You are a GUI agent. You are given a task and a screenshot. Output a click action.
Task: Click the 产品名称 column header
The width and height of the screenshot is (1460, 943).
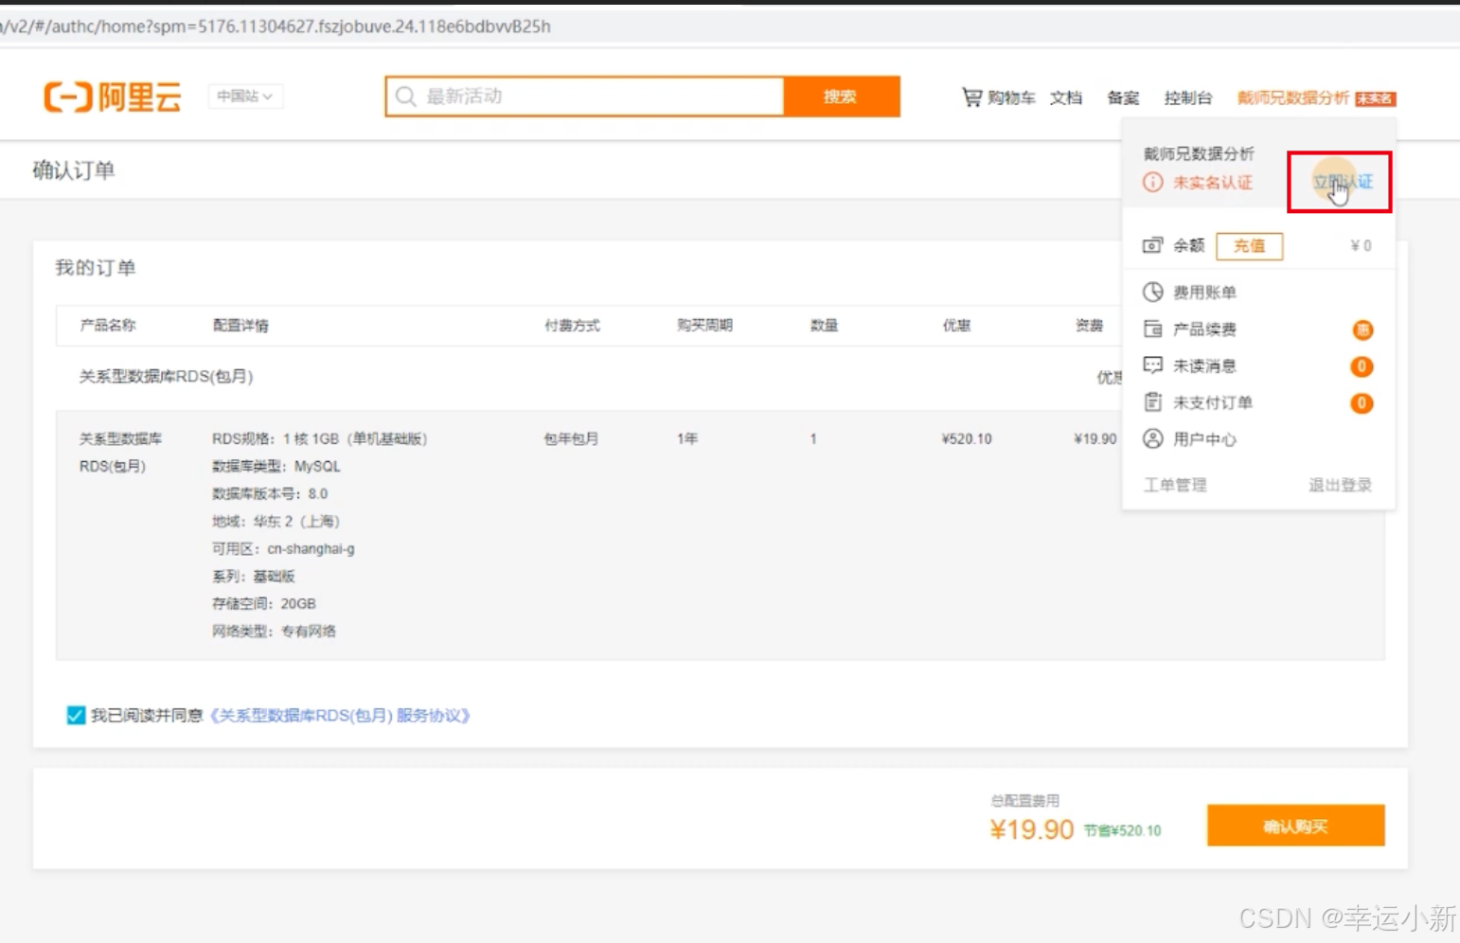click(x=108, y=326)
